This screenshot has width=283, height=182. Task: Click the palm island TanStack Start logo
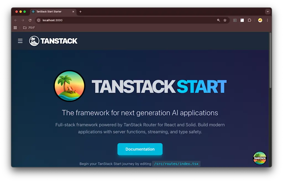69,86
